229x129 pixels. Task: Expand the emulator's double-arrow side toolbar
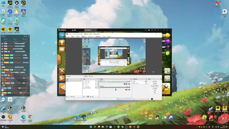170,30
